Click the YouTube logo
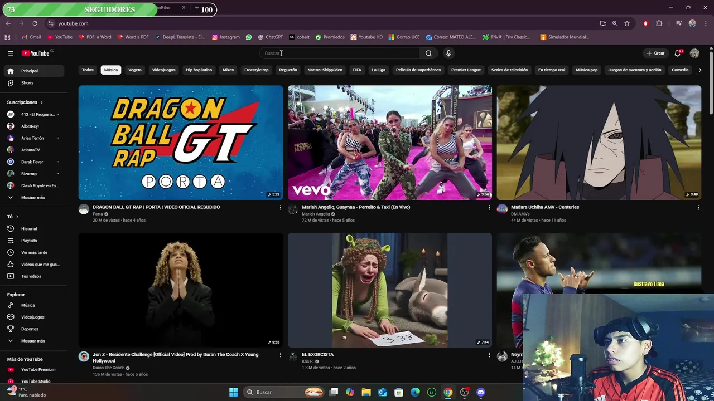The height and width of the screenshot is (401, 714). (x=37, y=53)
